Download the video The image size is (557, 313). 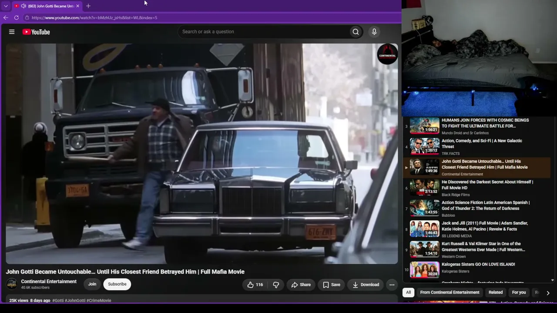pos(366,285)
